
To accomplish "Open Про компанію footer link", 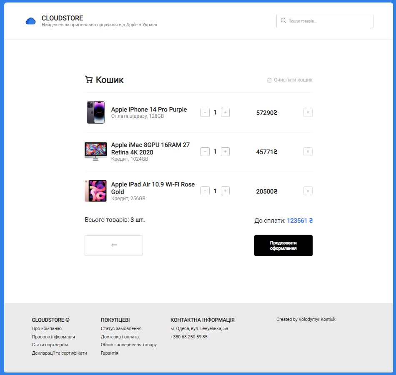I will tap(47, 329).
